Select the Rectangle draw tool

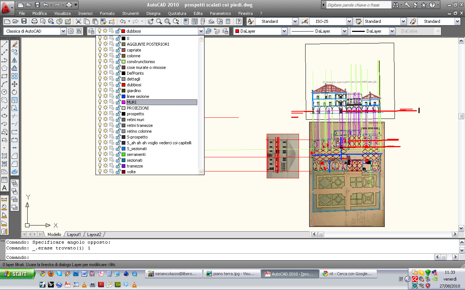(x=4, y=76)
